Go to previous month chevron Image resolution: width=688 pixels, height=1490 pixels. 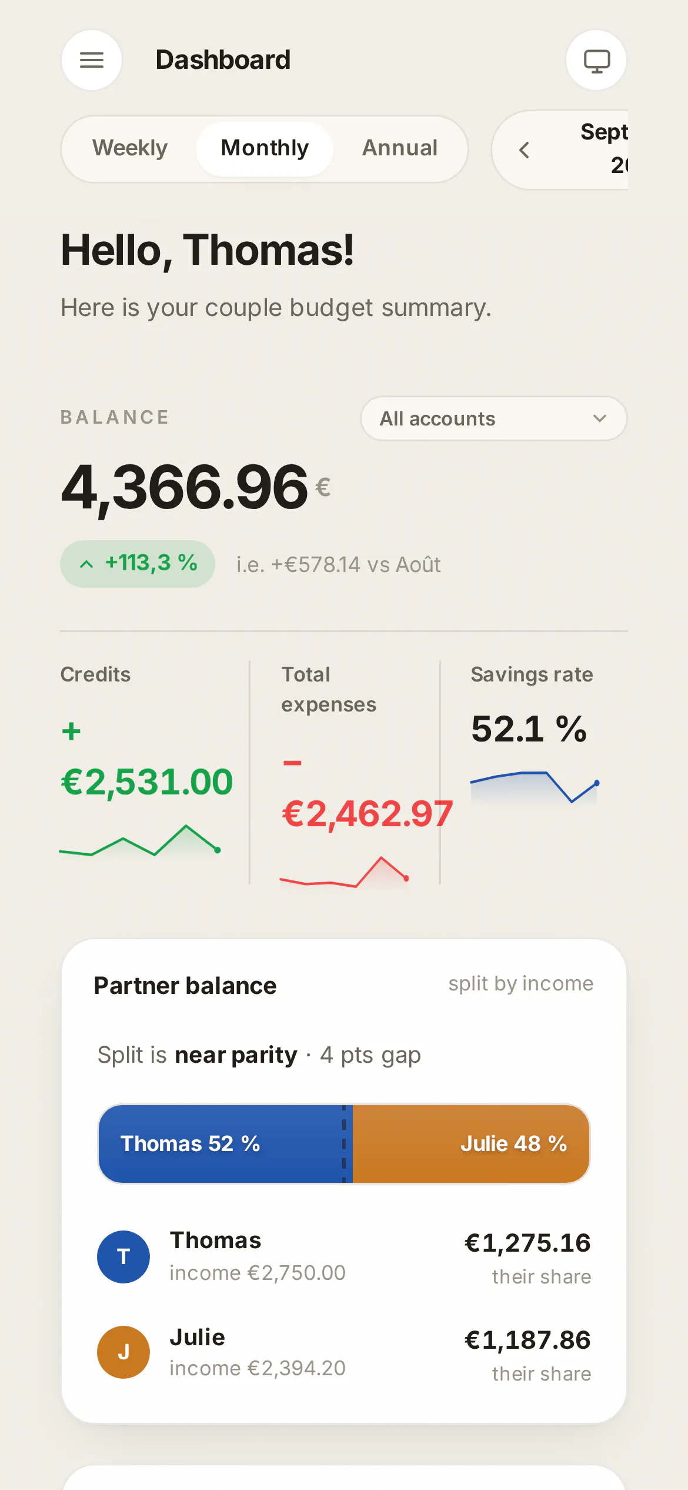point(525,150)
